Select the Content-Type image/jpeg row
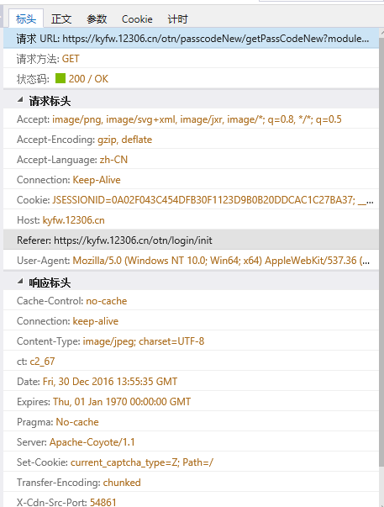 (x=191, y=341)
